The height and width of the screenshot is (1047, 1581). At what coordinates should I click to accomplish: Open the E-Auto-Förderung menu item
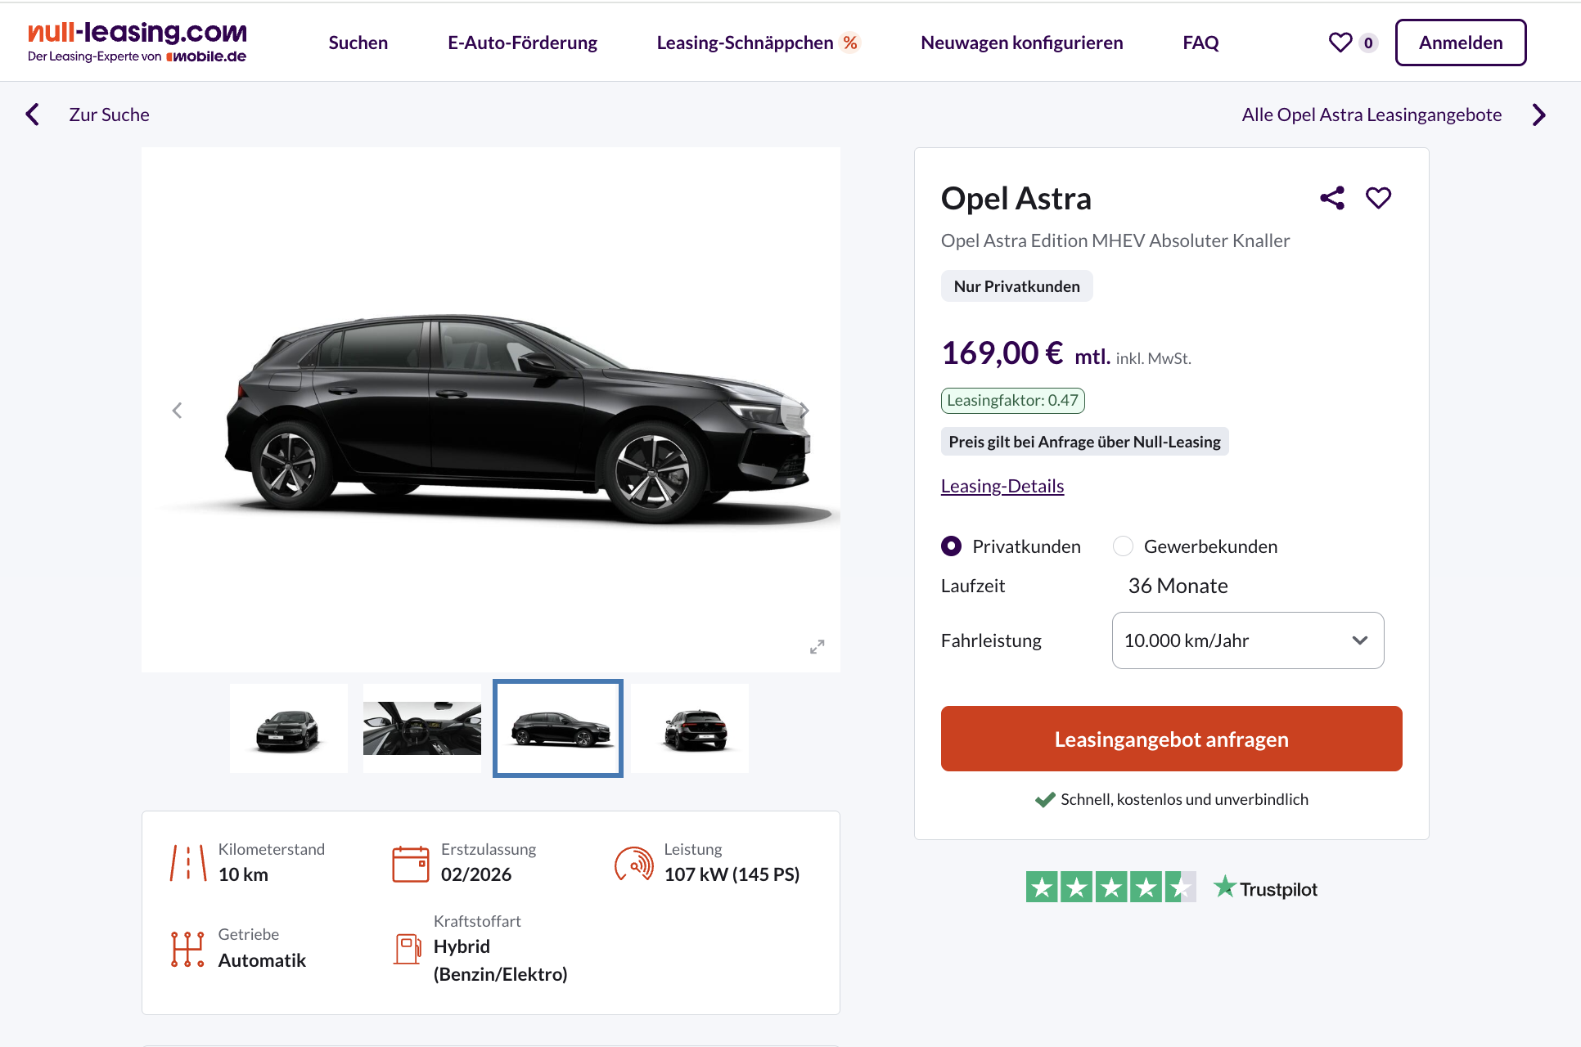pyautogui.click(x=522, y=43)
